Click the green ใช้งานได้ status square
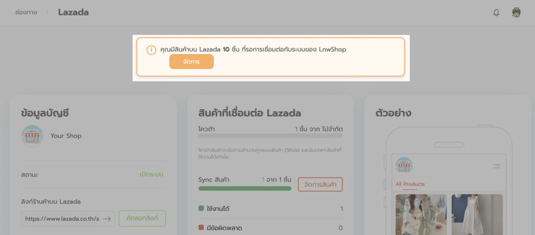Screen dimensions: 535x235 201,208
